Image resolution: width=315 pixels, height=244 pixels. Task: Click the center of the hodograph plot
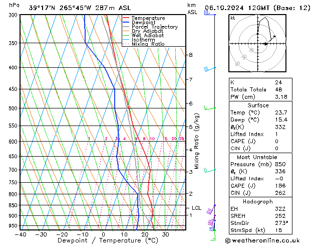258,44
